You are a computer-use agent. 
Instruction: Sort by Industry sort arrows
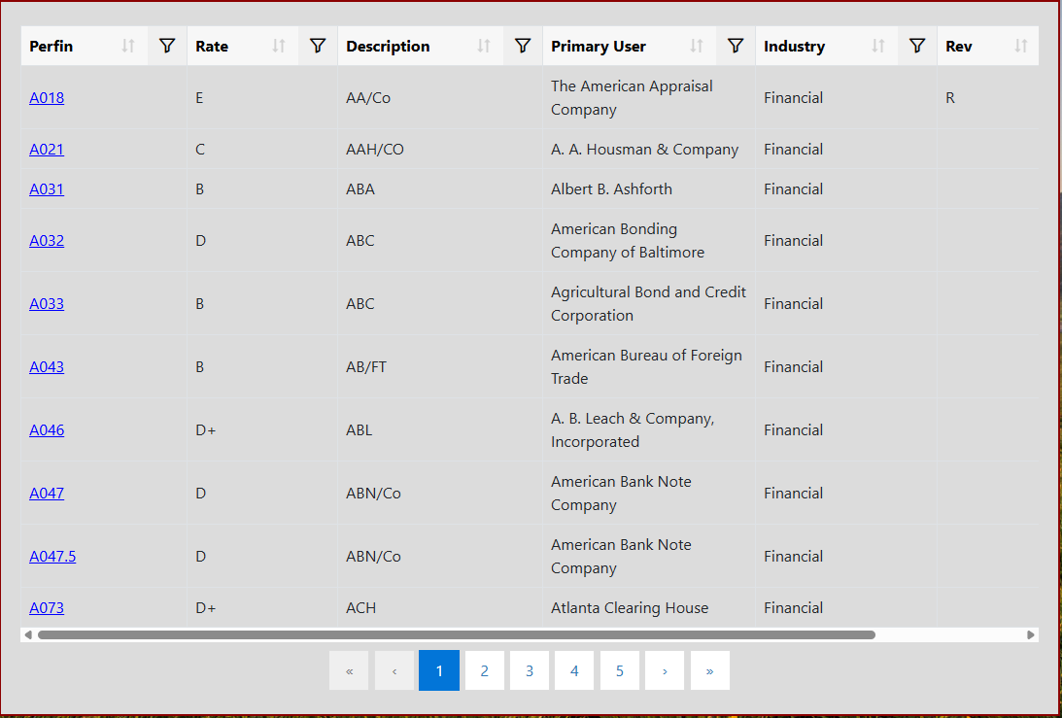coord(878,46)
